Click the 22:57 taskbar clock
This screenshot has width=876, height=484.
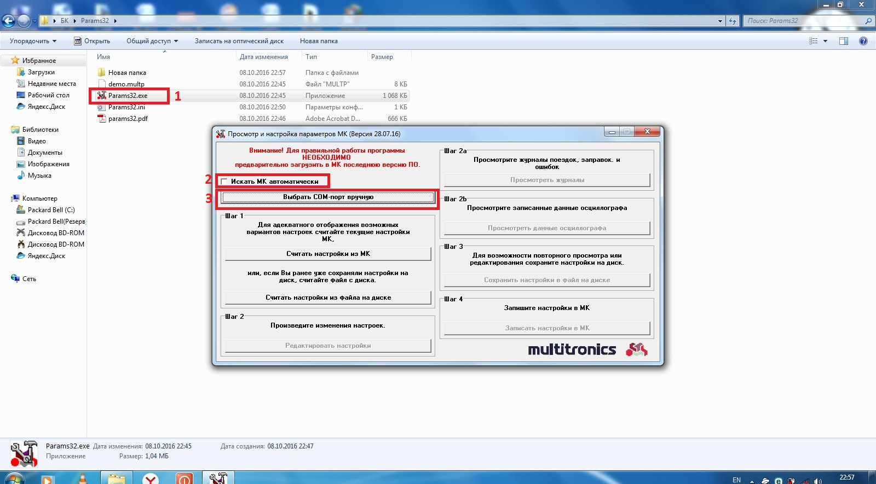click(x=847, y=477)
